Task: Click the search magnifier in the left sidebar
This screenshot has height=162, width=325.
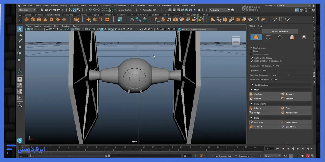Action: [20, 105]
